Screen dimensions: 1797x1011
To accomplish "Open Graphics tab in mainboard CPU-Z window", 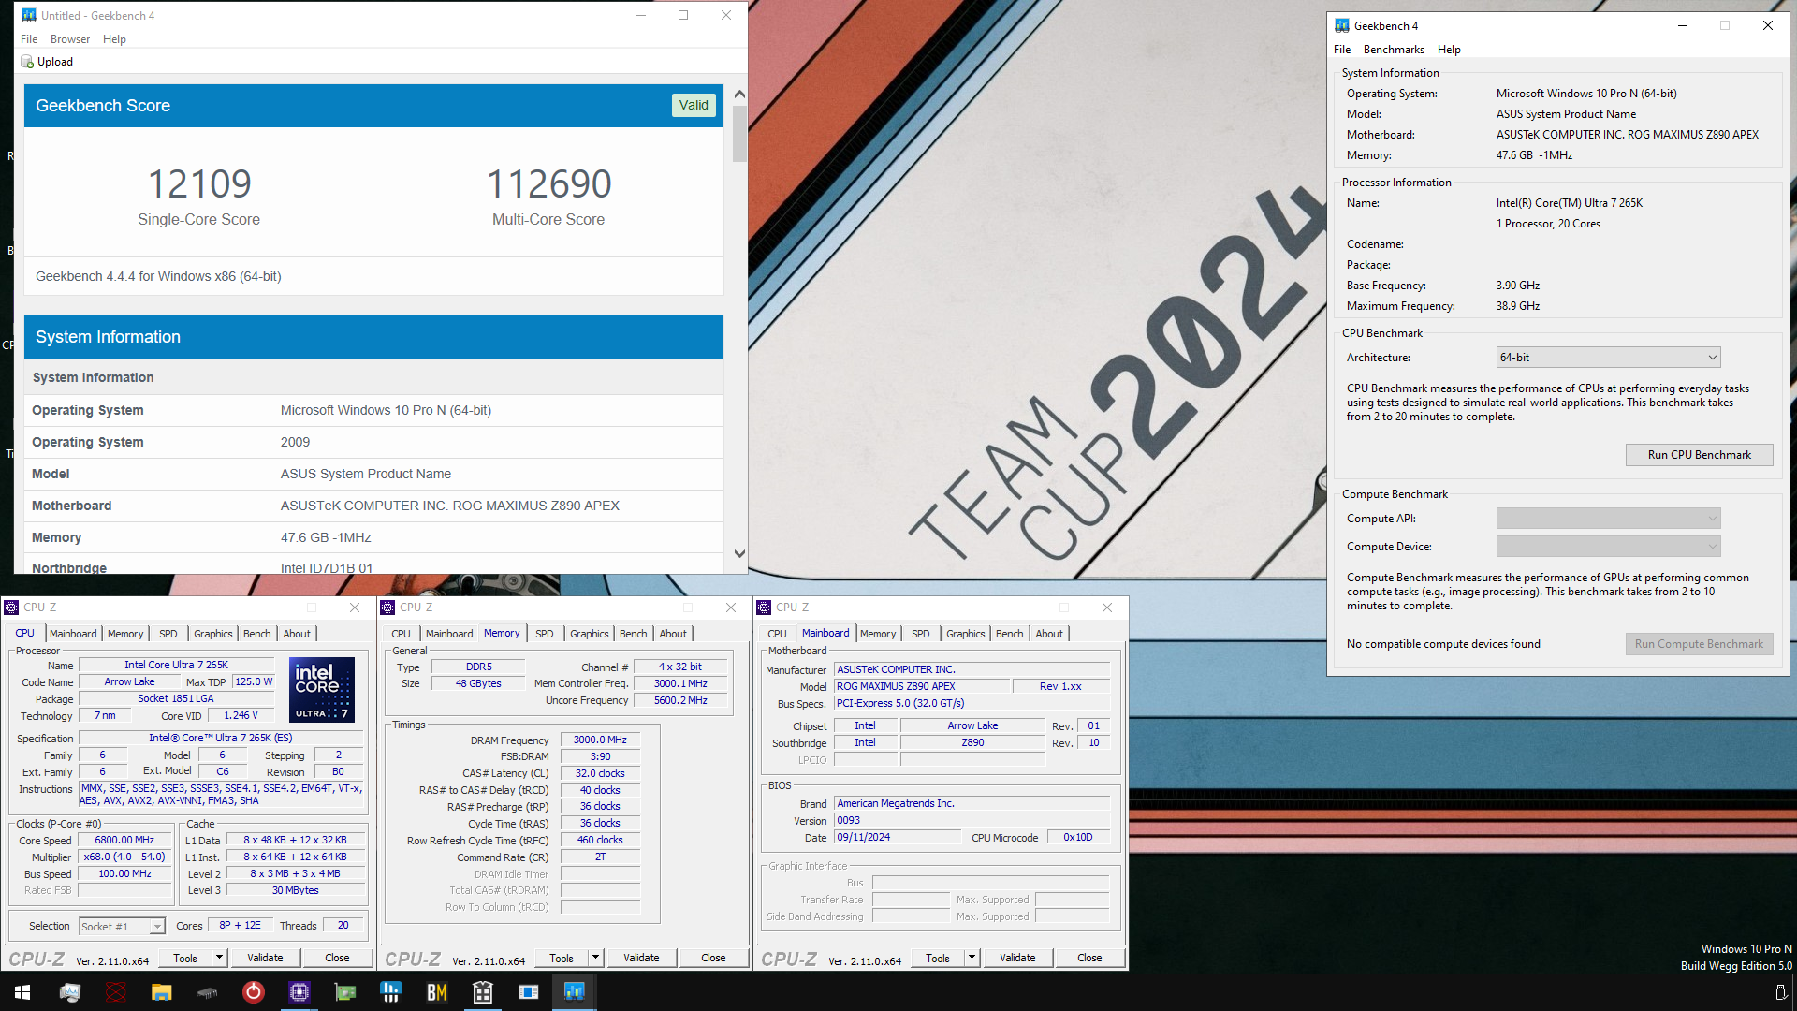I will pyautogui.click(x=965, y=634).
